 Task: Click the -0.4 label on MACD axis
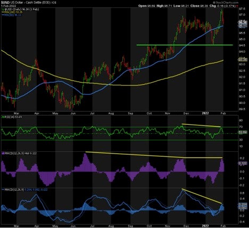[242, 222]
